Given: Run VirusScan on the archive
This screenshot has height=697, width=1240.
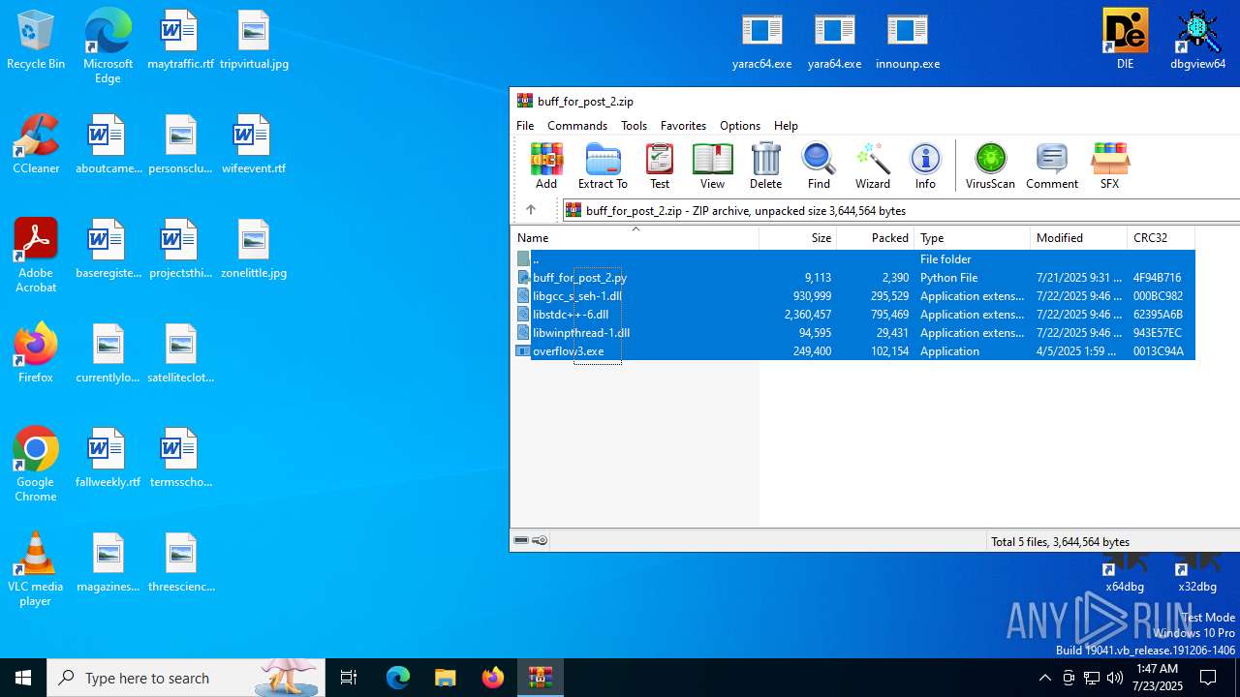Looking at the screenshot, I should point(990,166).
